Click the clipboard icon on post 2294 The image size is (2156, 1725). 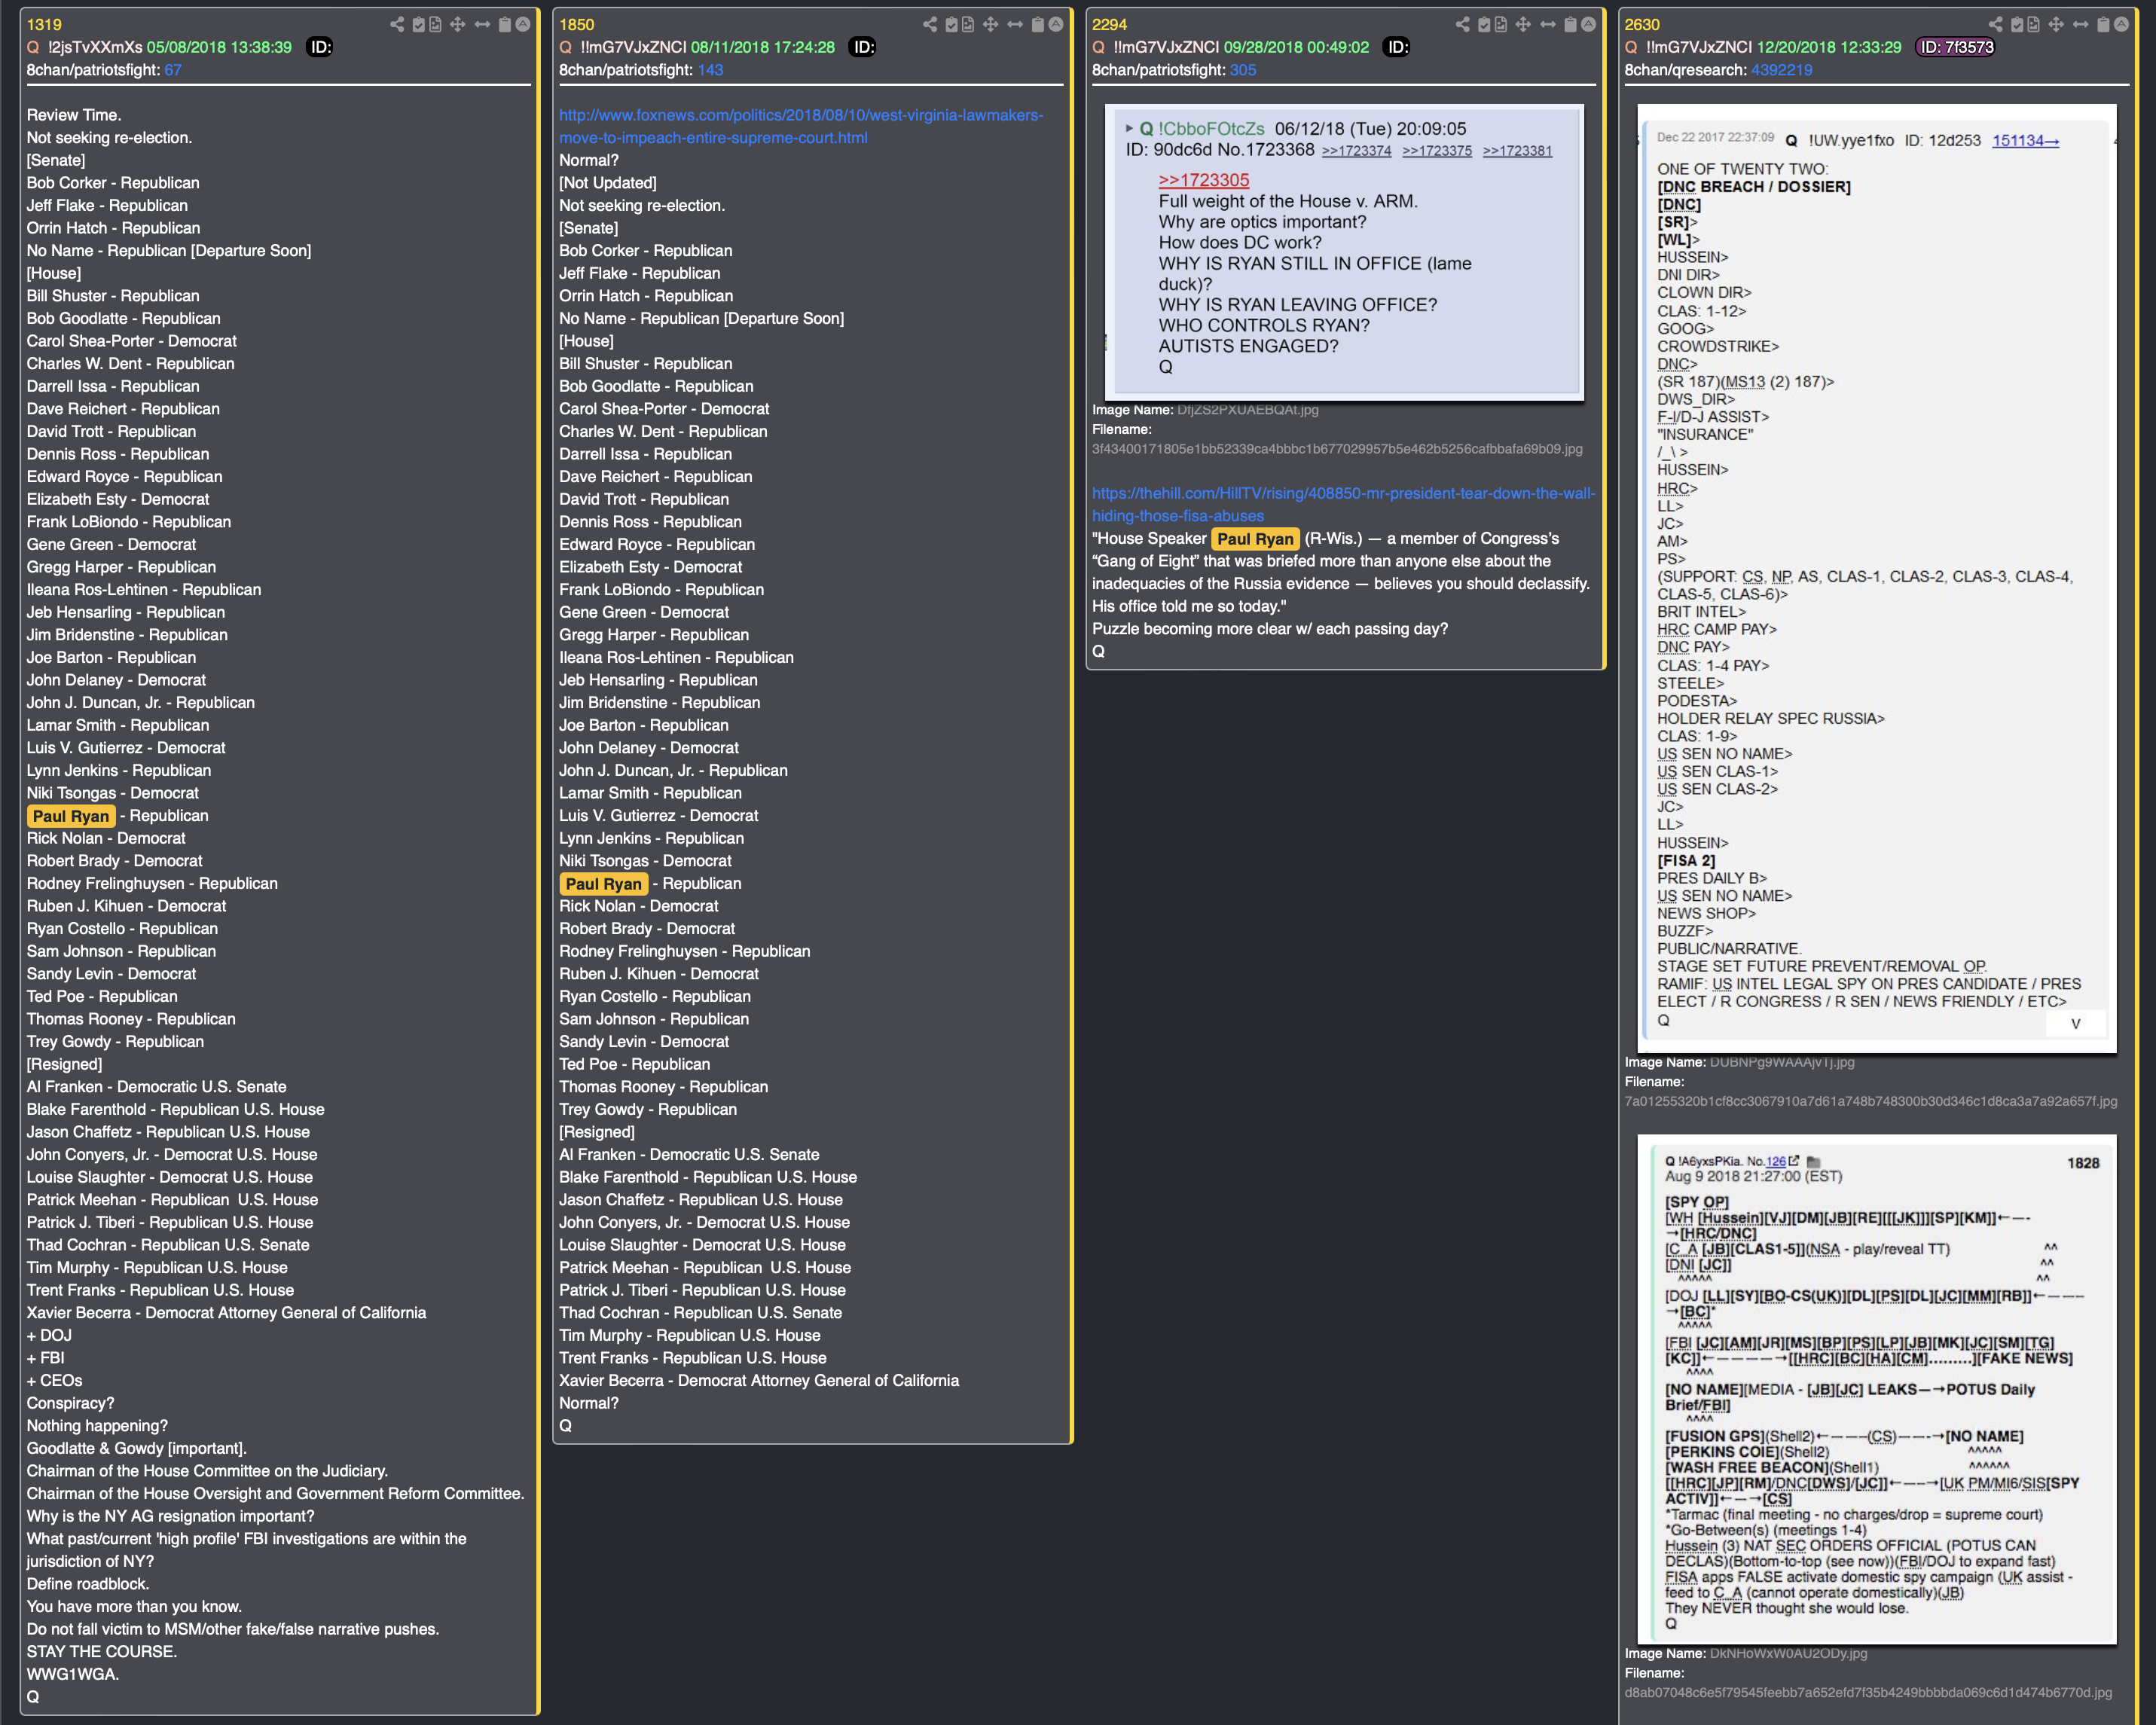[x=1571, y=24]
